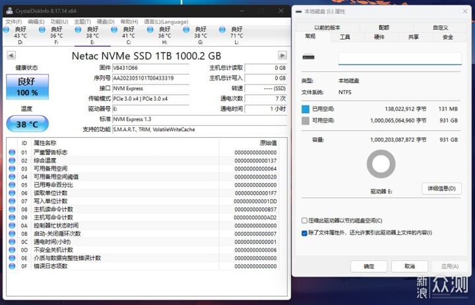Switch to the 共享 tab
Screen dimensions: 475x305
pos(414,37)
